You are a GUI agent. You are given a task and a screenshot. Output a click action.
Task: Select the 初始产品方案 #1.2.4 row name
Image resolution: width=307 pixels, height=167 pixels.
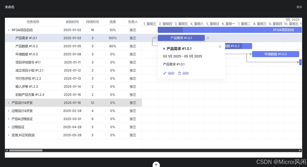point(30,95)
